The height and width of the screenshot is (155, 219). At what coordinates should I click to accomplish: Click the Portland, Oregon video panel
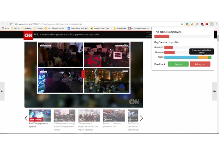(61, 55)
